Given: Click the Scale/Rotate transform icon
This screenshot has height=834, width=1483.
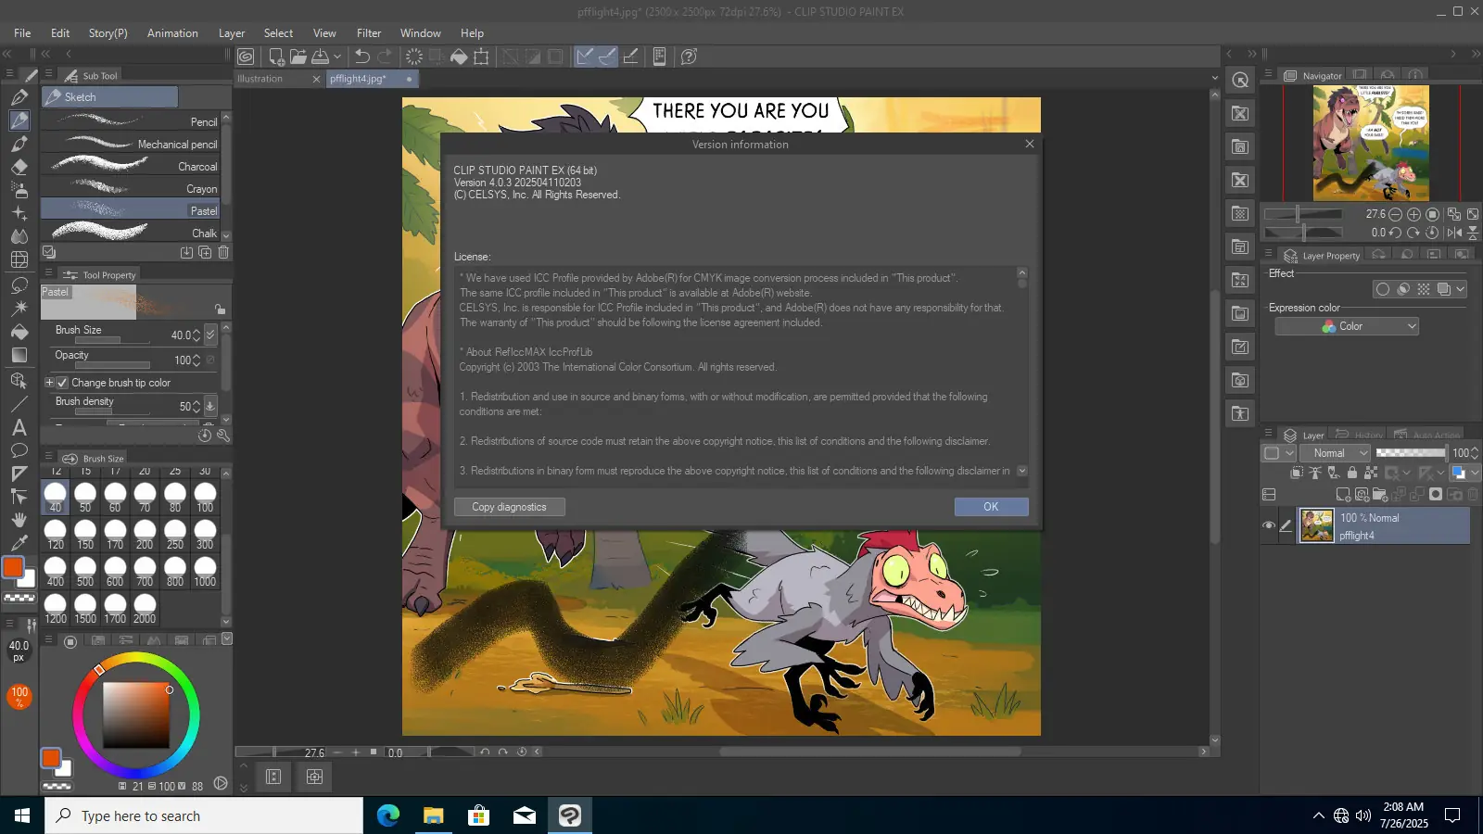Looking at the screenshot, I should tap(481, 57).
